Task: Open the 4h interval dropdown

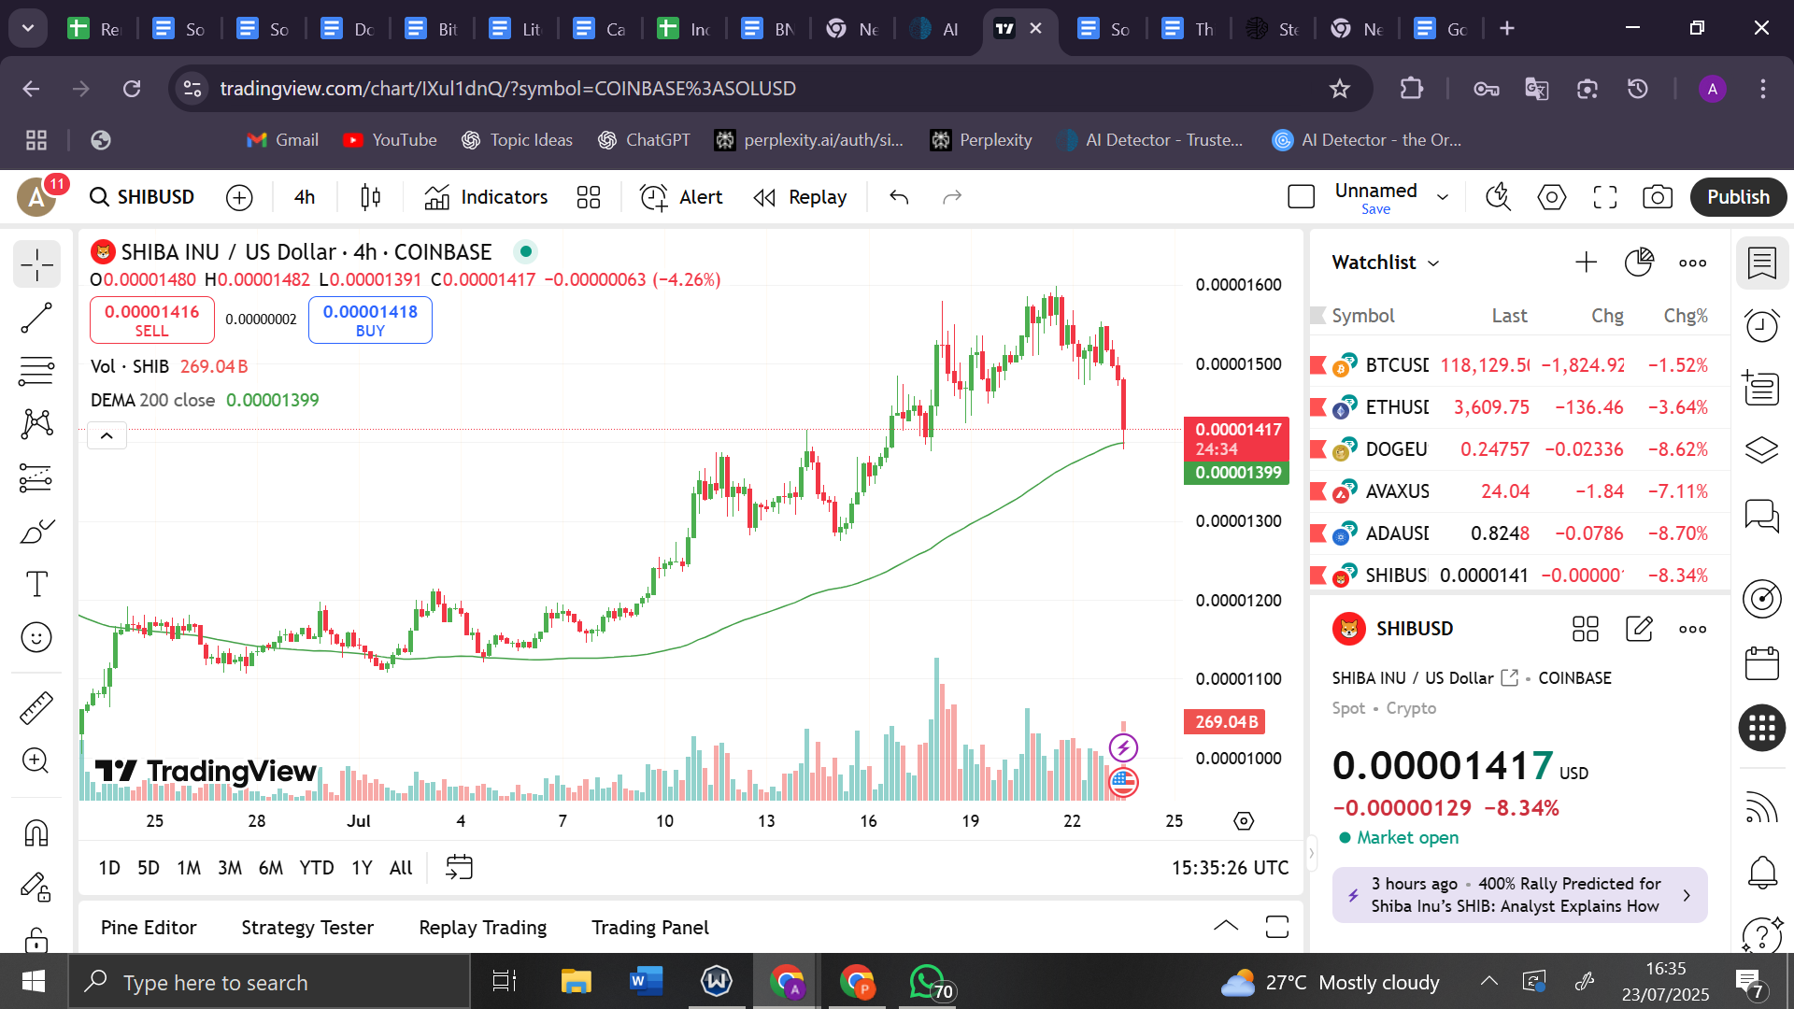Action: point(305,197)
